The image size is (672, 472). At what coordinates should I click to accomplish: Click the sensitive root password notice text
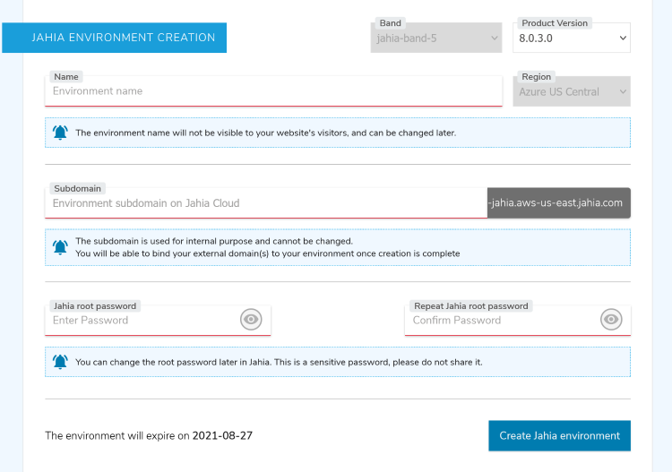pyautogui.click(x=279, y=362)
